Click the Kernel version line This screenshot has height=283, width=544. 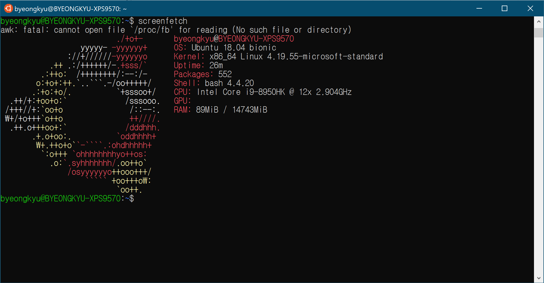click(278, 57)
